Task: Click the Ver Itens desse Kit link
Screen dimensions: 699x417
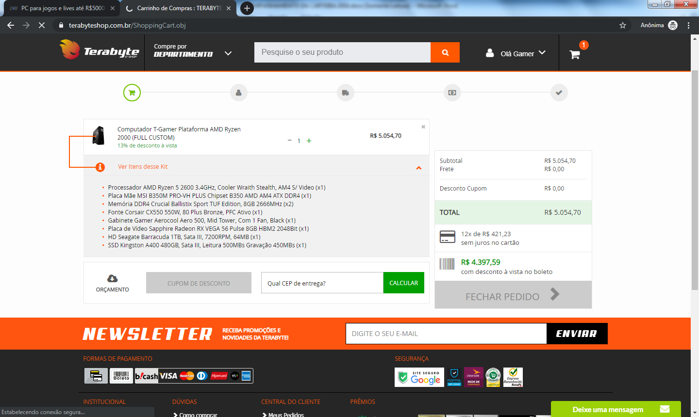Action: [x=143, y=167]
